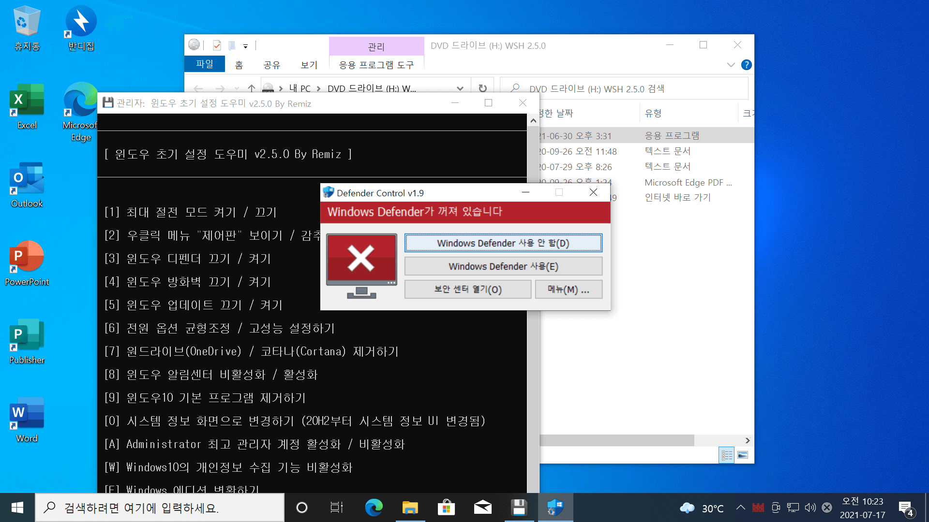Screen dimensions: 929x522
Task: Click the properties checkmark icon in Explorer quick access
Action: click(x=217, y=46)
